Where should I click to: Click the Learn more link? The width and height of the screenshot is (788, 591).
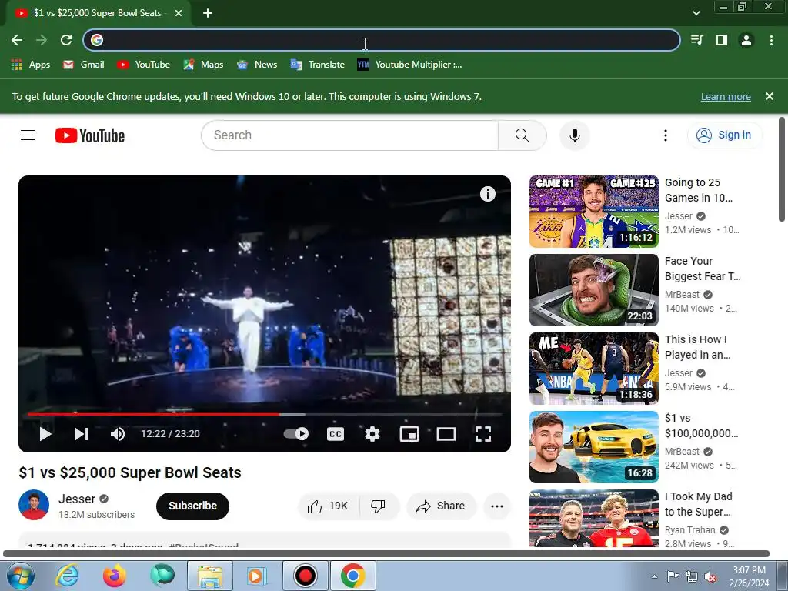[726, 97]
